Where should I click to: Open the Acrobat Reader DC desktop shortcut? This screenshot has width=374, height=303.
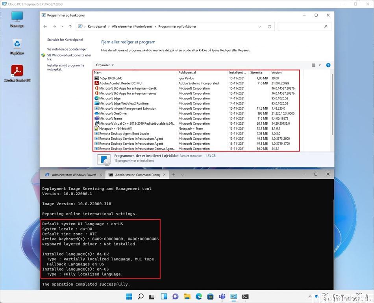coord(17,72)
